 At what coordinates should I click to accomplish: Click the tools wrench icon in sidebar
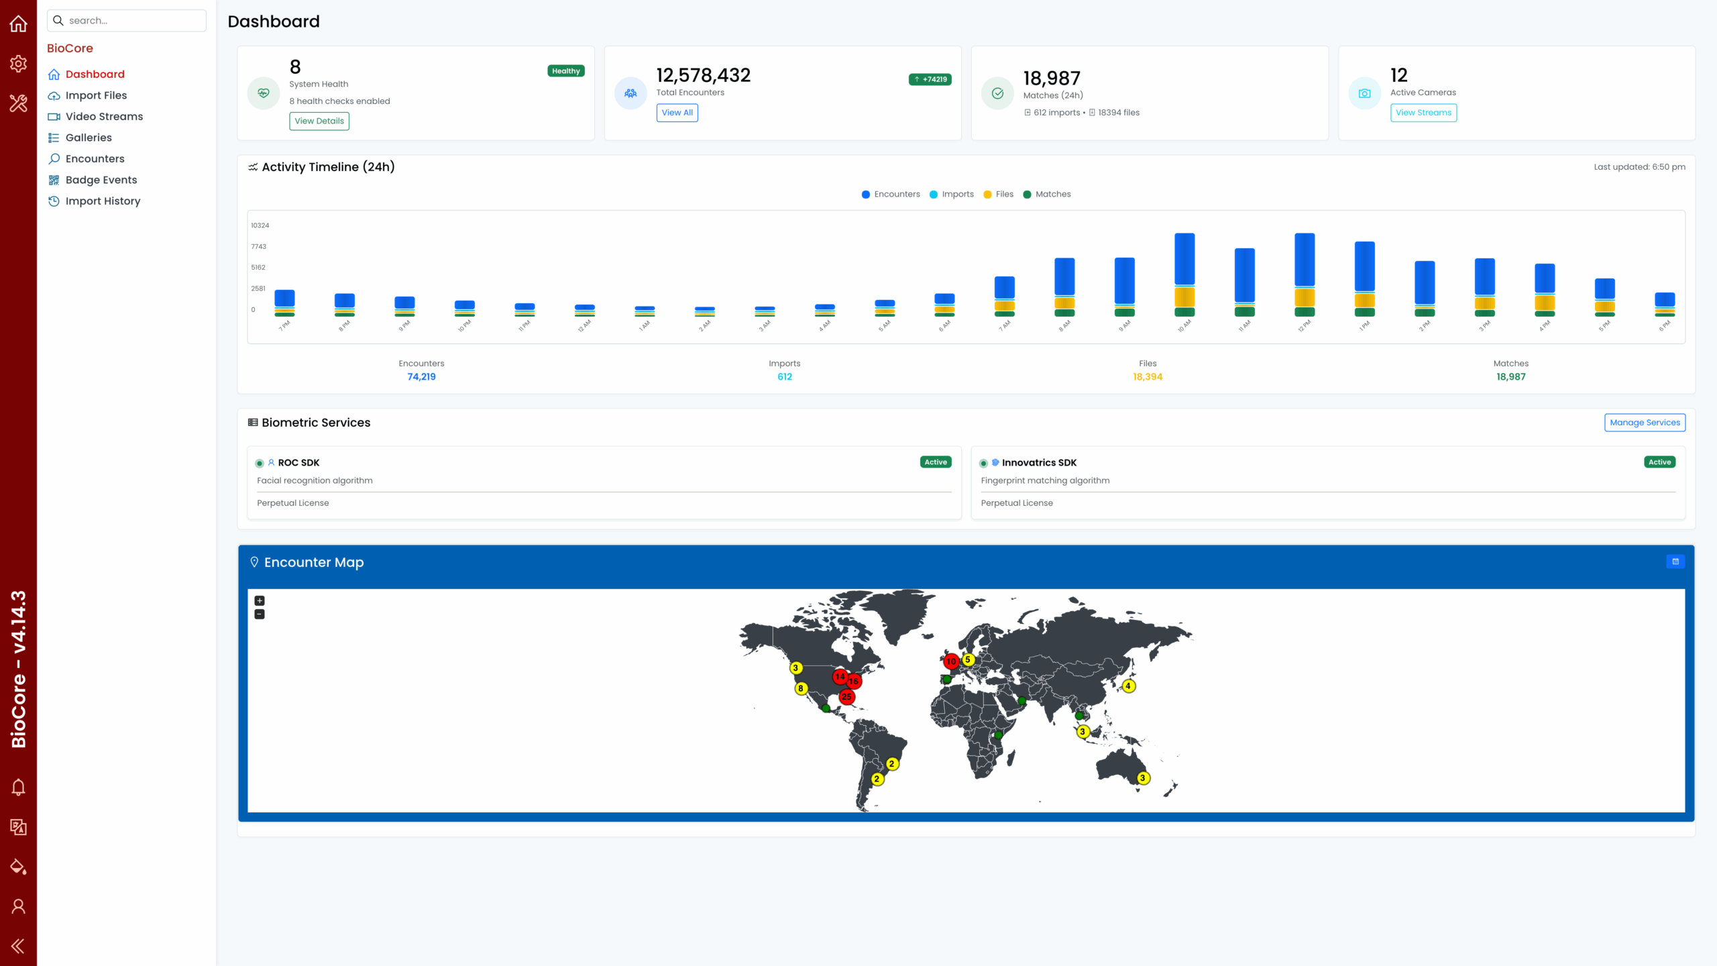coord(18,103)
